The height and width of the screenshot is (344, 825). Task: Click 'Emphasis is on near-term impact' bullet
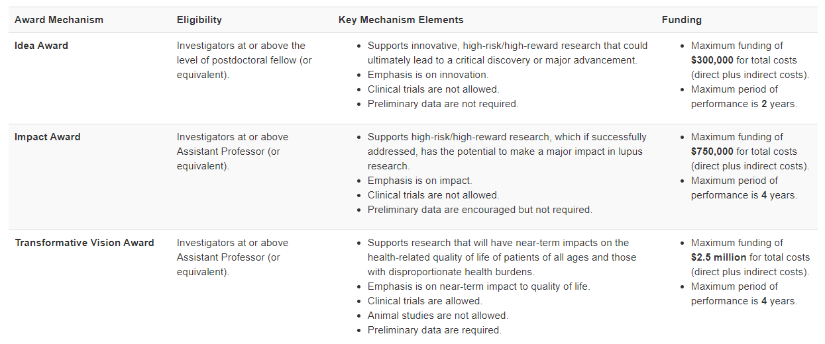click(x=478, y=286)
